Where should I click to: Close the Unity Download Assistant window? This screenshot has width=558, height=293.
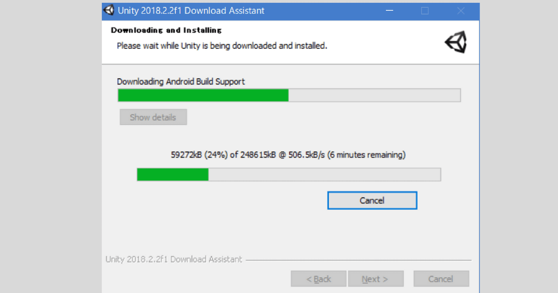461,11
